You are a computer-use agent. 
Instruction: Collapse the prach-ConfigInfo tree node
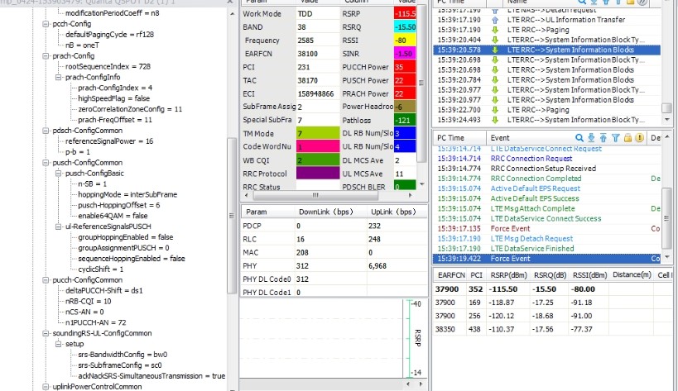tap(58, 77)
